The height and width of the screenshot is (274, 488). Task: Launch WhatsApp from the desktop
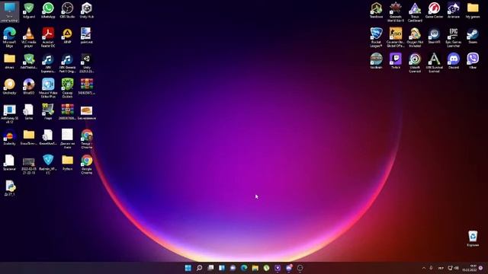[x=48, y=11]
